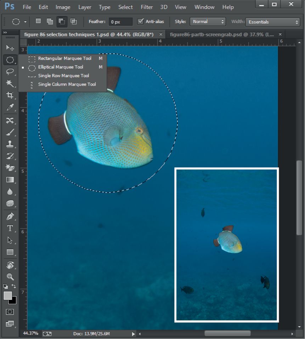The image size is (305, 339).
Task: Close the figure 86 selection techniques tab
Action: (x=161, y=34)
